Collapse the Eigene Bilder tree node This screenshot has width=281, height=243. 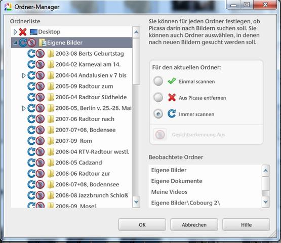point(16,43)
